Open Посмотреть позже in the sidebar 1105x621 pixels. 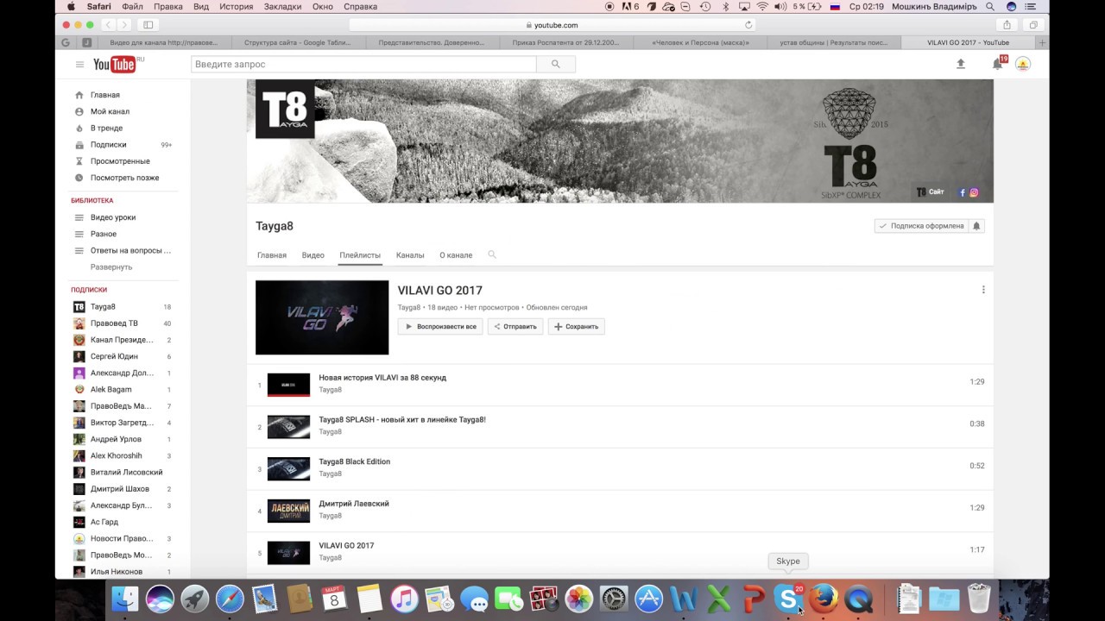point(123,178)
